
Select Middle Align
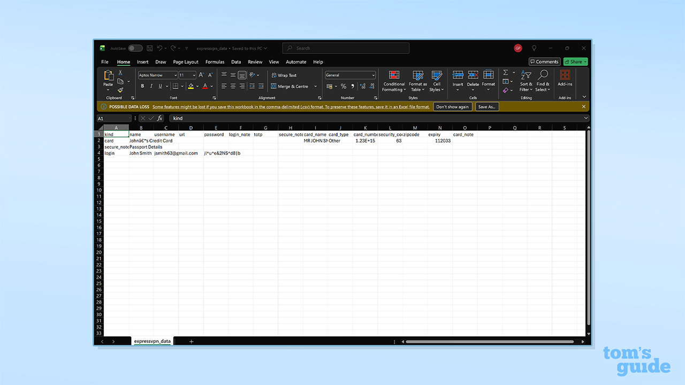click(233, 75)
